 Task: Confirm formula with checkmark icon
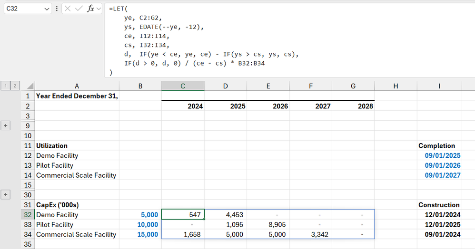pos(79,9)
